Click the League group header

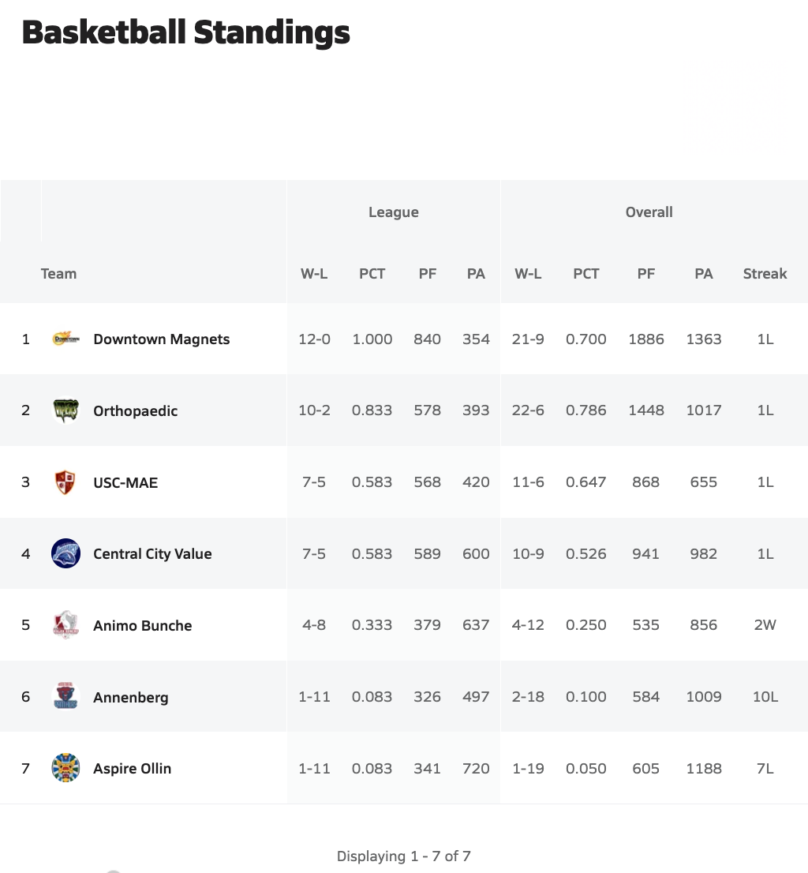tap(393, 212)
